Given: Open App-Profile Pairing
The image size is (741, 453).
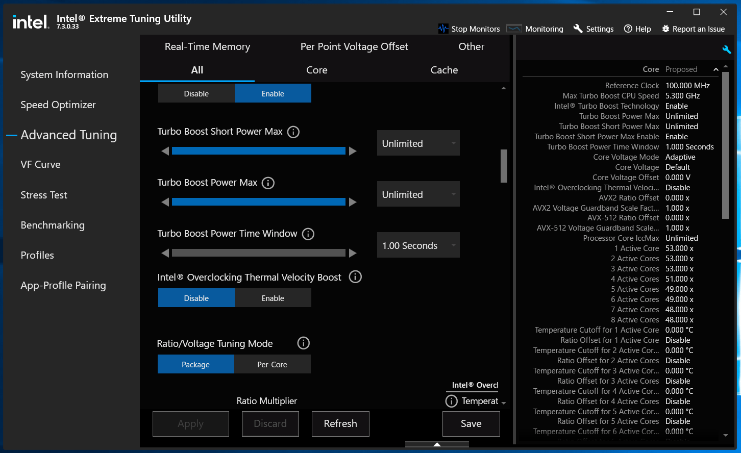Looking at the screenshot, I should (x=63, y=285).
